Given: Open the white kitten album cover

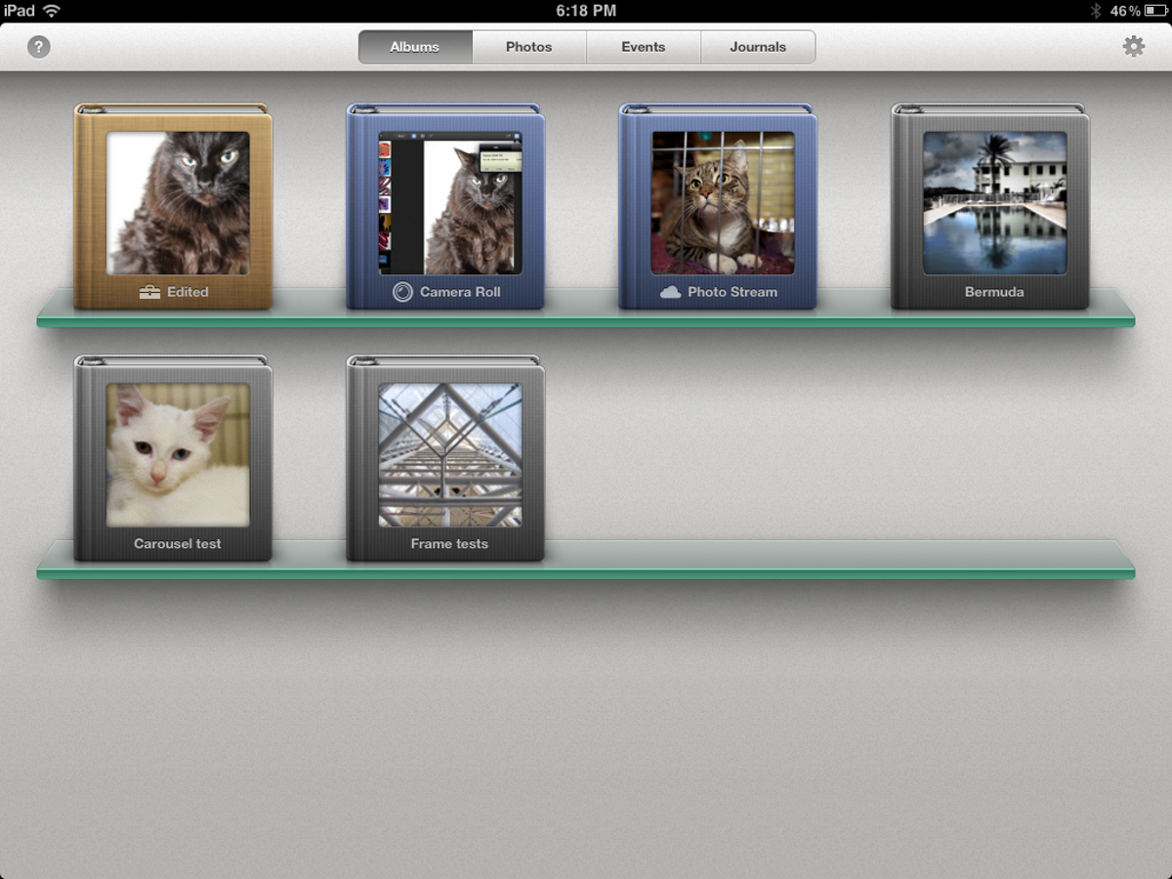Looking at the screenshot, I should (178, 455).
